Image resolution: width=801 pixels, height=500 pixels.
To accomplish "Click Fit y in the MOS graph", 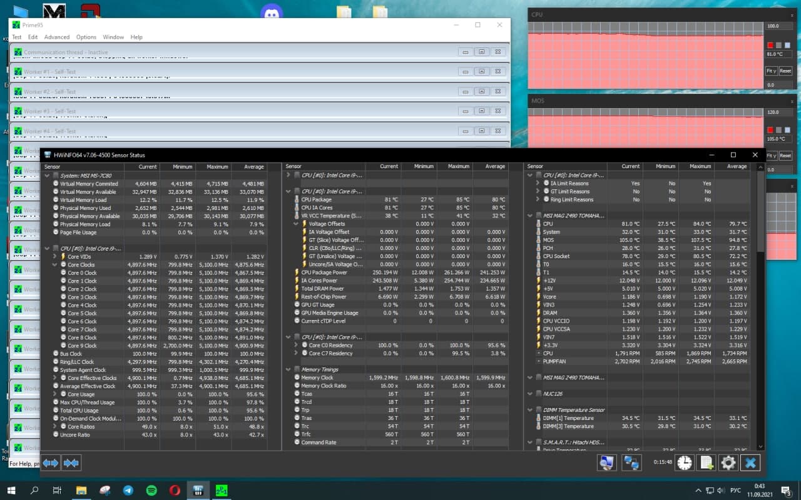I will [x=772, y=156].
